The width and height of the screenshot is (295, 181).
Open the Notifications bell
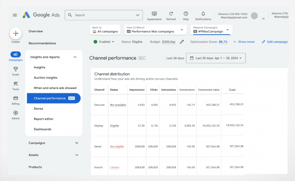coord(203,14)
